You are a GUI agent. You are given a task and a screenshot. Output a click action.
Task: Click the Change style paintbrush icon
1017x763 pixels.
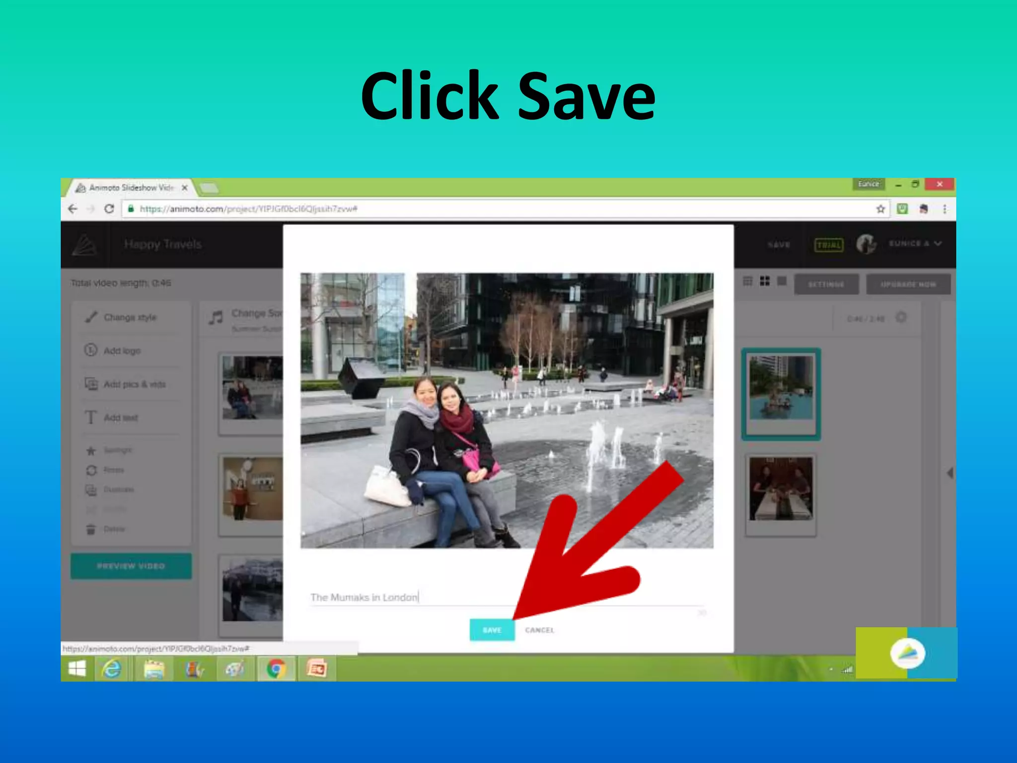(91, 317)
